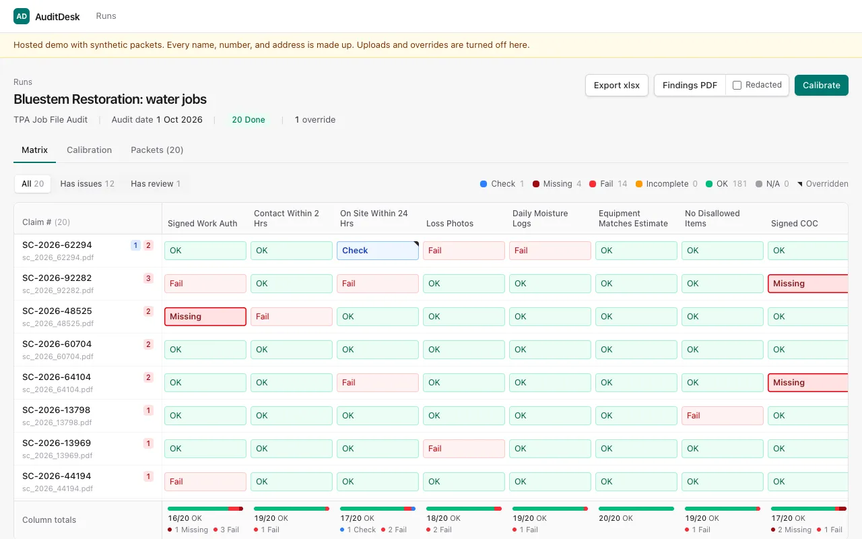This screenshot has width=862, height=539.
Task: Click the red 1 badge on SC-2026-44194
Action: [x=148, y=476]
